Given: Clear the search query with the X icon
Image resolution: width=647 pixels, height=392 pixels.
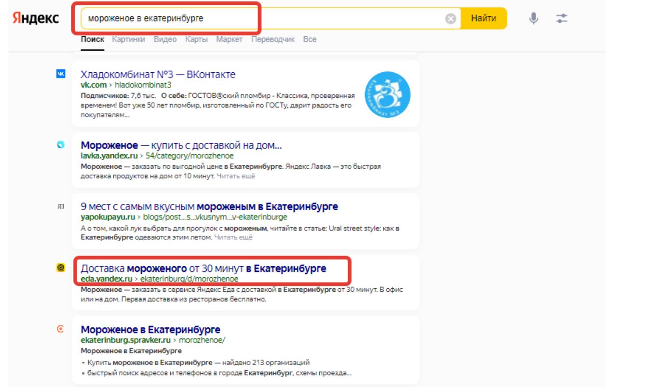Looking at the screenshot, I should [450, 19].
